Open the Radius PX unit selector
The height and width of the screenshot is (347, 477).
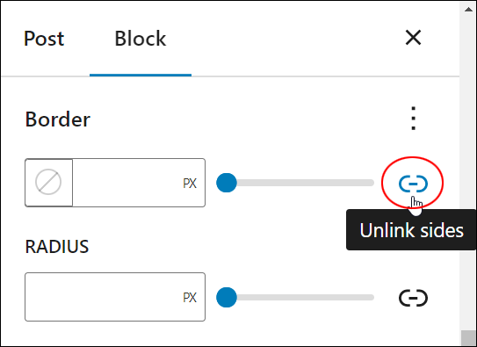[190, 297]
